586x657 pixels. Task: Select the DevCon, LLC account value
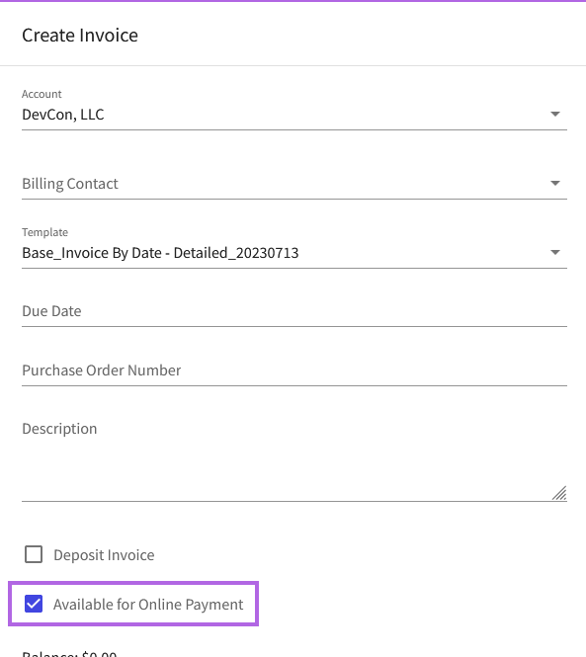[63, 115]
